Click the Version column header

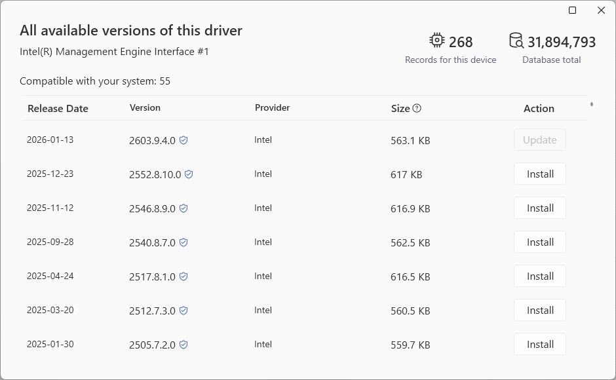tap(145, 107)
